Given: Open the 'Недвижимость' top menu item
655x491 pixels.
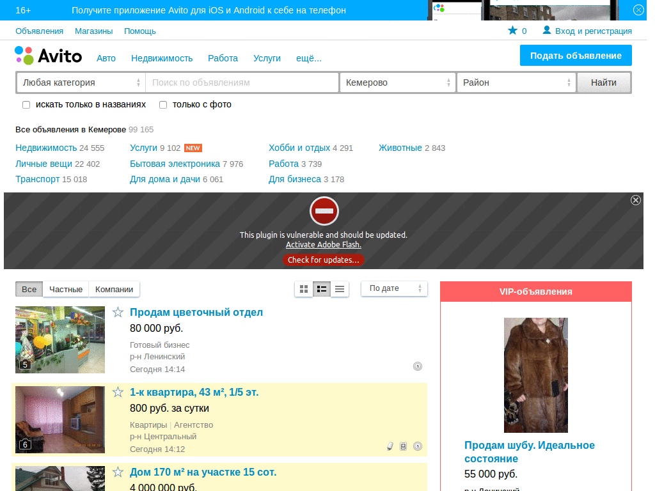Looking at the screenshot, I should tap(162, 58).
